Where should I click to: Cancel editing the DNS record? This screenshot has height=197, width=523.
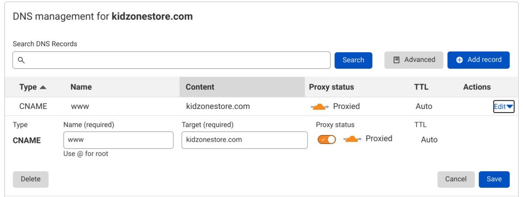456,179
